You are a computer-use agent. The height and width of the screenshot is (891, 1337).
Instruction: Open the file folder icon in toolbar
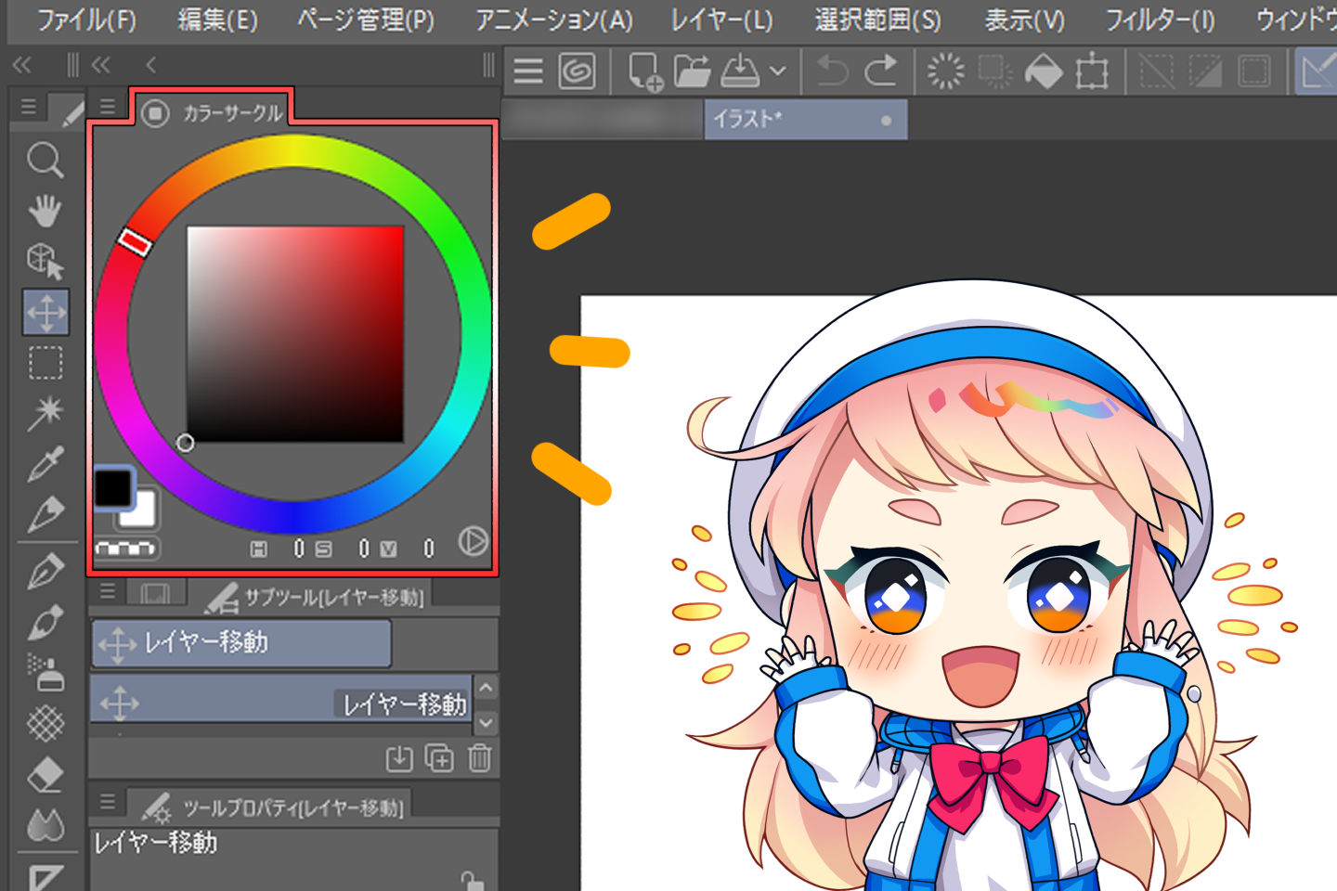[692, 71]
